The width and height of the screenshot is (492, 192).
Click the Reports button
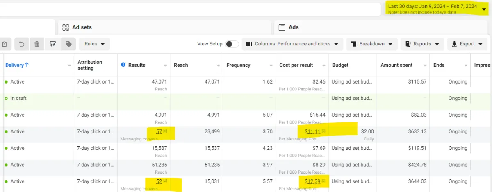click(x=422, y=44)
